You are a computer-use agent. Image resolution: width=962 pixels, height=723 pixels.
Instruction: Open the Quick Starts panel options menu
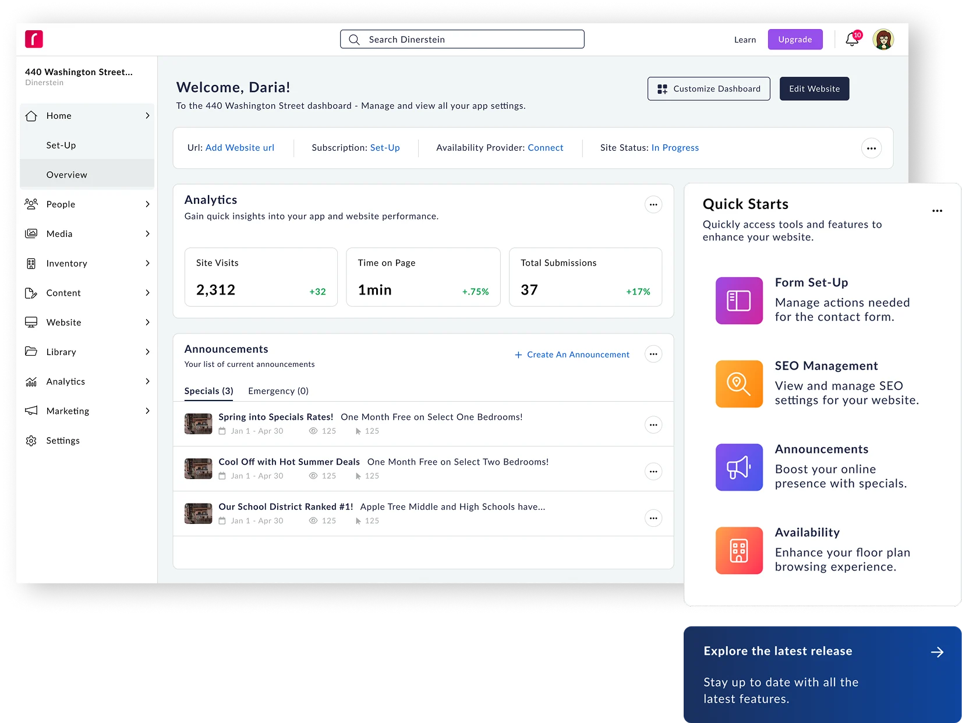[x=937, y=211]
